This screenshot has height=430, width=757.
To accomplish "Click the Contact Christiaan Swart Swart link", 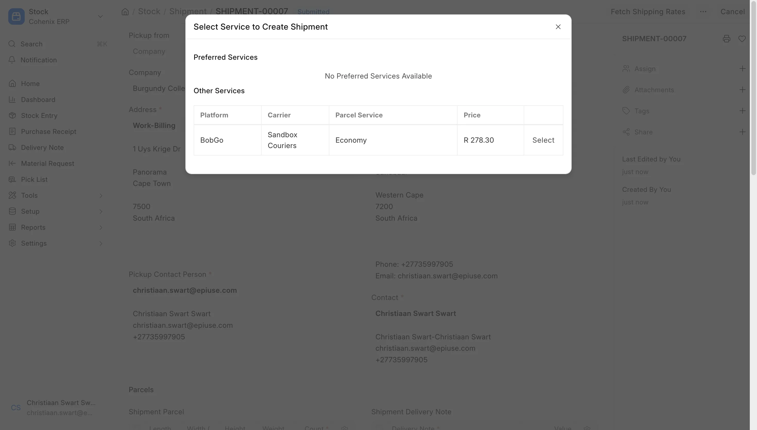I will 415,313.
